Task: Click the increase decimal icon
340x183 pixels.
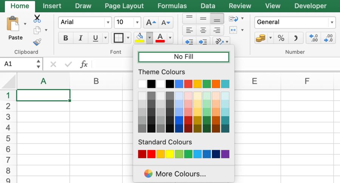Action: click(314, 38)
